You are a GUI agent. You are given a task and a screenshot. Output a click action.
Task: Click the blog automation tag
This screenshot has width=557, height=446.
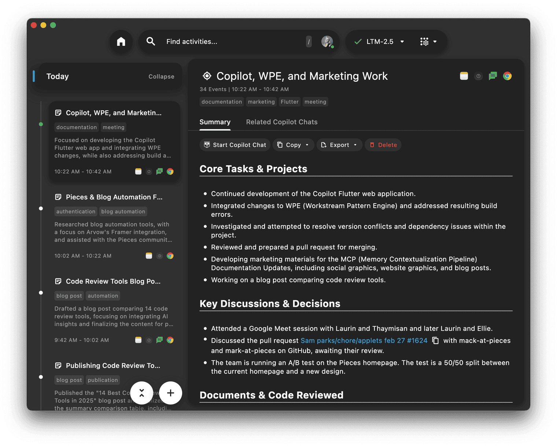123,212
